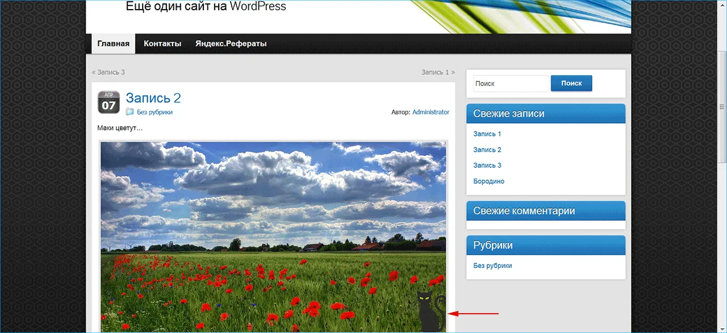Open Запись 2 in Свежие записи
The height and width of the screenshot is (333, 727).
487,150
